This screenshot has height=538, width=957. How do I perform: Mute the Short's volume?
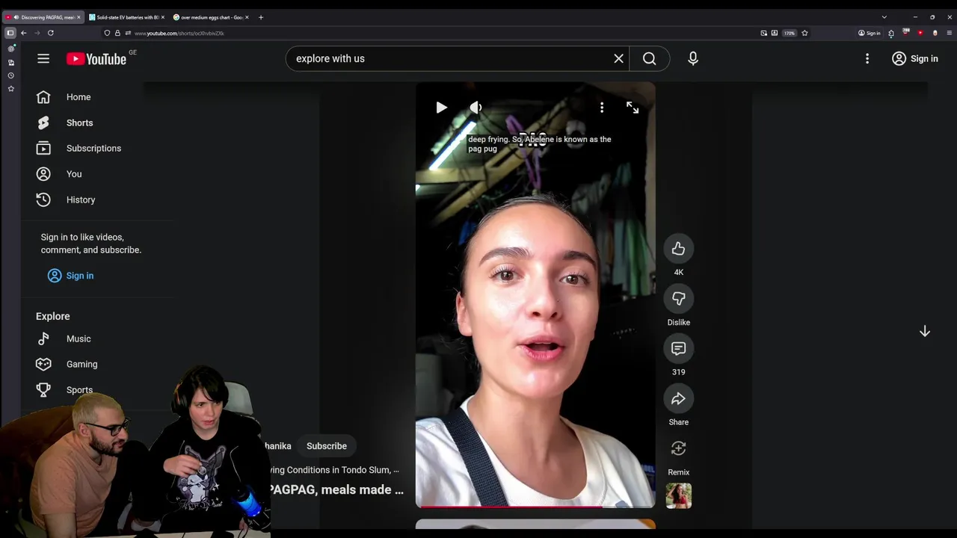pos(476,108)
